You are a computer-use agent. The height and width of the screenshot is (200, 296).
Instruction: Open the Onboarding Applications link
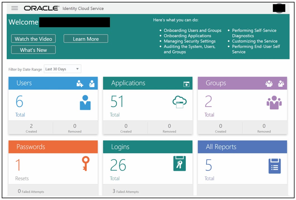pyautogui.click(x=187, y=36)
